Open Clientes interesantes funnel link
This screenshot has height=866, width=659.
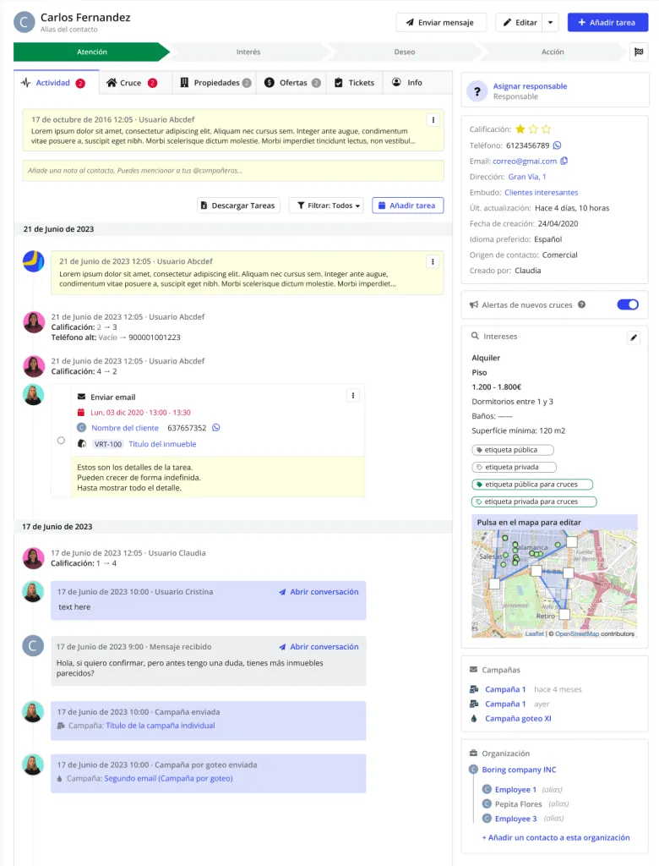pos(541,192)
